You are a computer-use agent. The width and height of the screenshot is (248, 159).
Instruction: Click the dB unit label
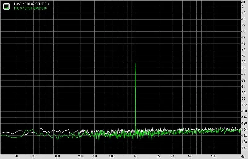pos(243,2)
